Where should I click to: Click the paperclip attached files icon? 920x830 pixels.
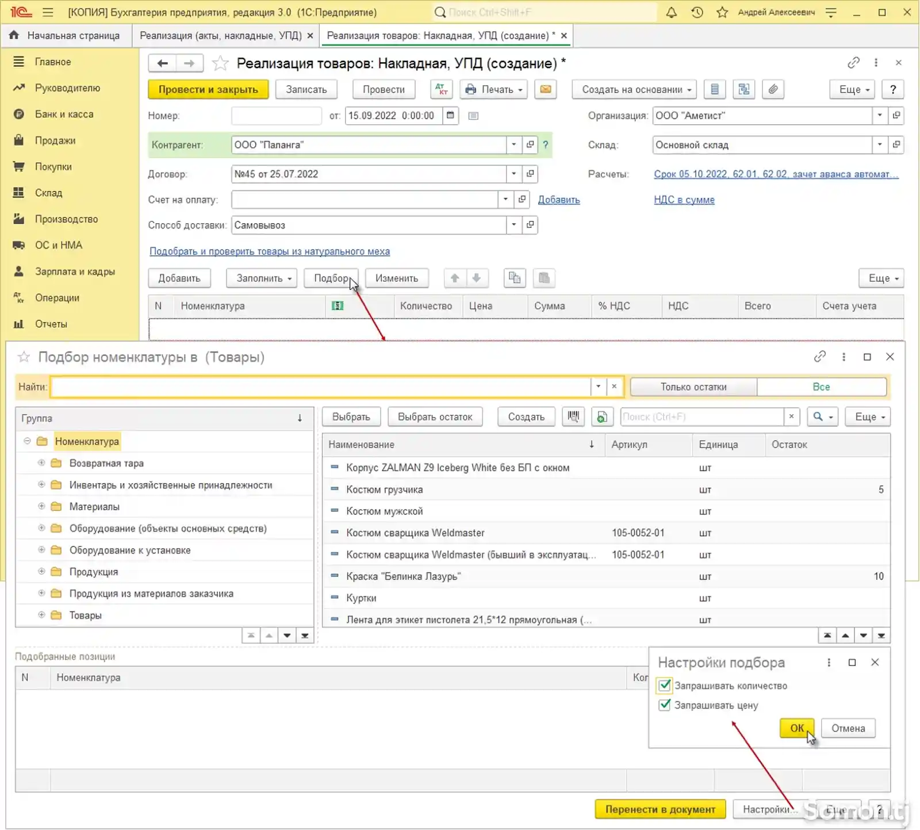pos(773,89)
